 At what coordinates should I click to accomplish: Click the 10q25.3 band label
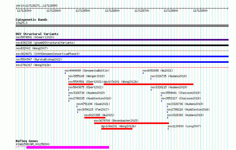(21, 23)
